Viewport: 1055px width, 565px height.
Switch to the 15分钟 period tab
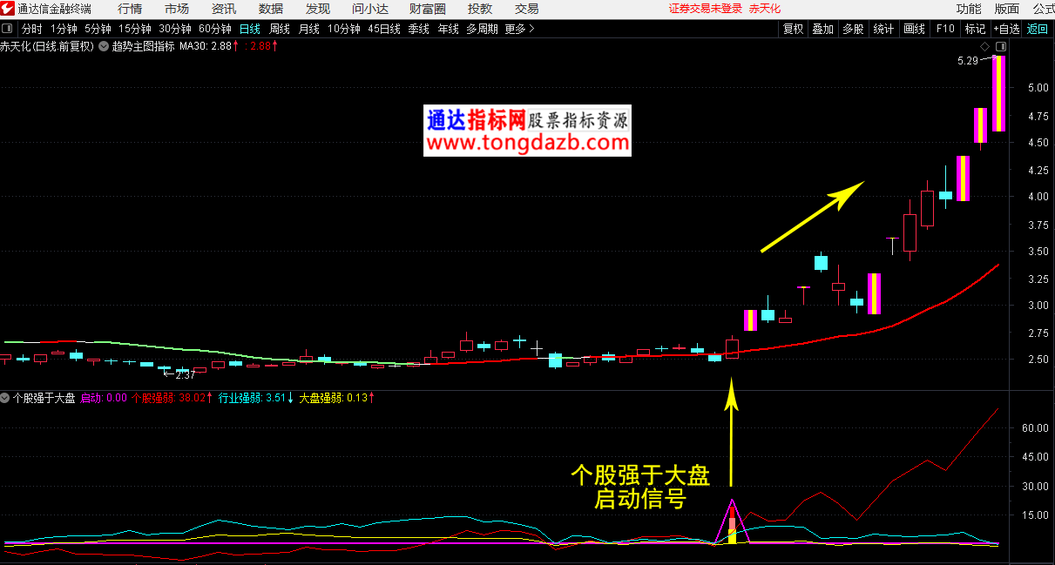(135, 29)
